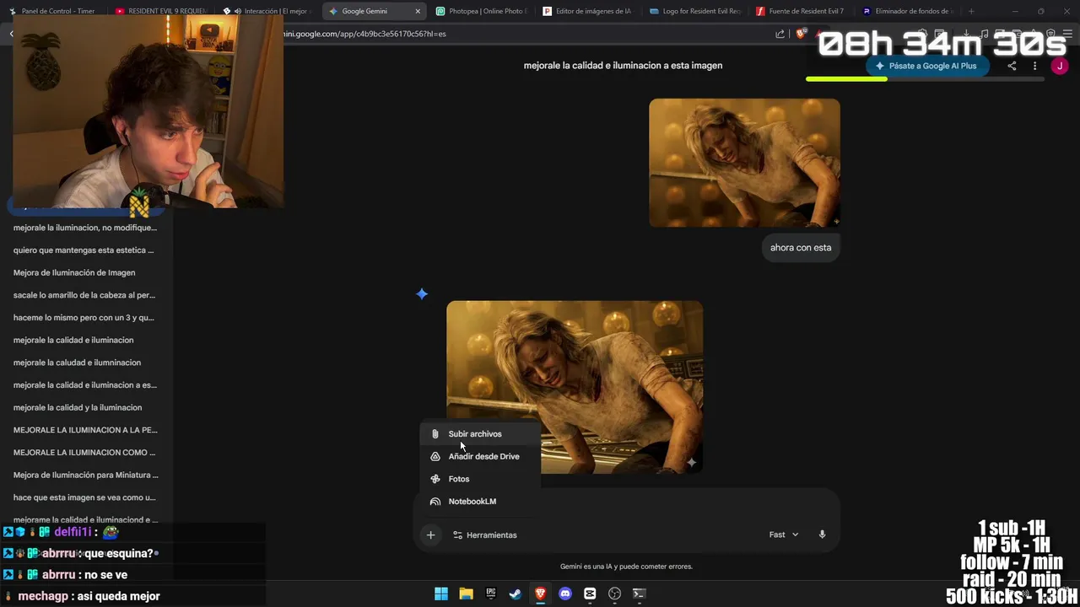Screen dimensions: 1080x607
Task: Click the Brave shields icon
Action: tap(801, 34)
